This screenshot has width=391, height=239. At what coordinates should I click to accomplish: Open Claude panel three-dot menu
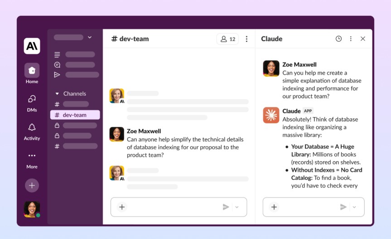tap(351, 39)
